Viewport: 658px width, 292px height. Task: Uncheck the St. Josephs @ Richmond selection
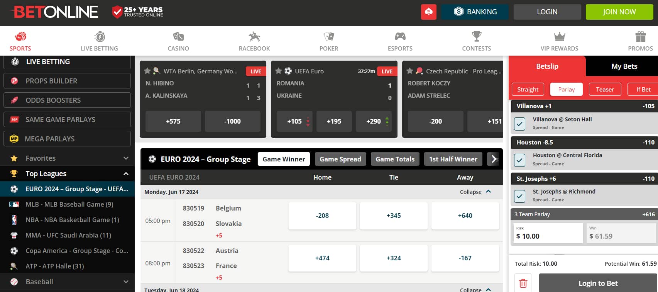520,196
